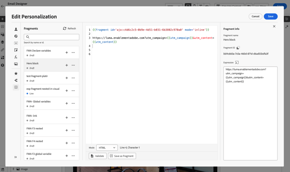The image size is (290, 172).
Task: Select the FMA F3 nested list item
Action: pyautogui.click(x=51, y=130)
